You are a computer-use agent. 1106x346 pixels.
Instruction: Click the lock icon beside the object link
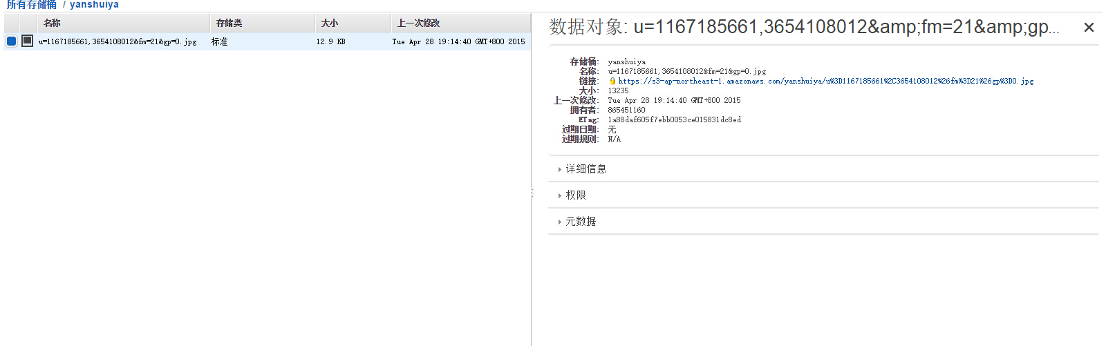click(x=612, y=81)
